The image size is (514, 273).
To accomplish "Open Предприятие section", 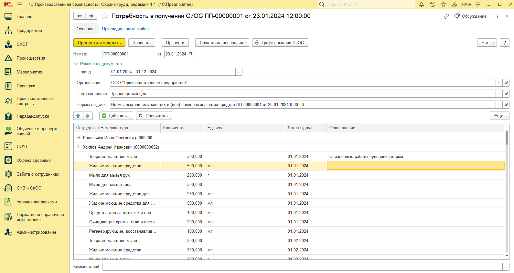I will 35,30.
